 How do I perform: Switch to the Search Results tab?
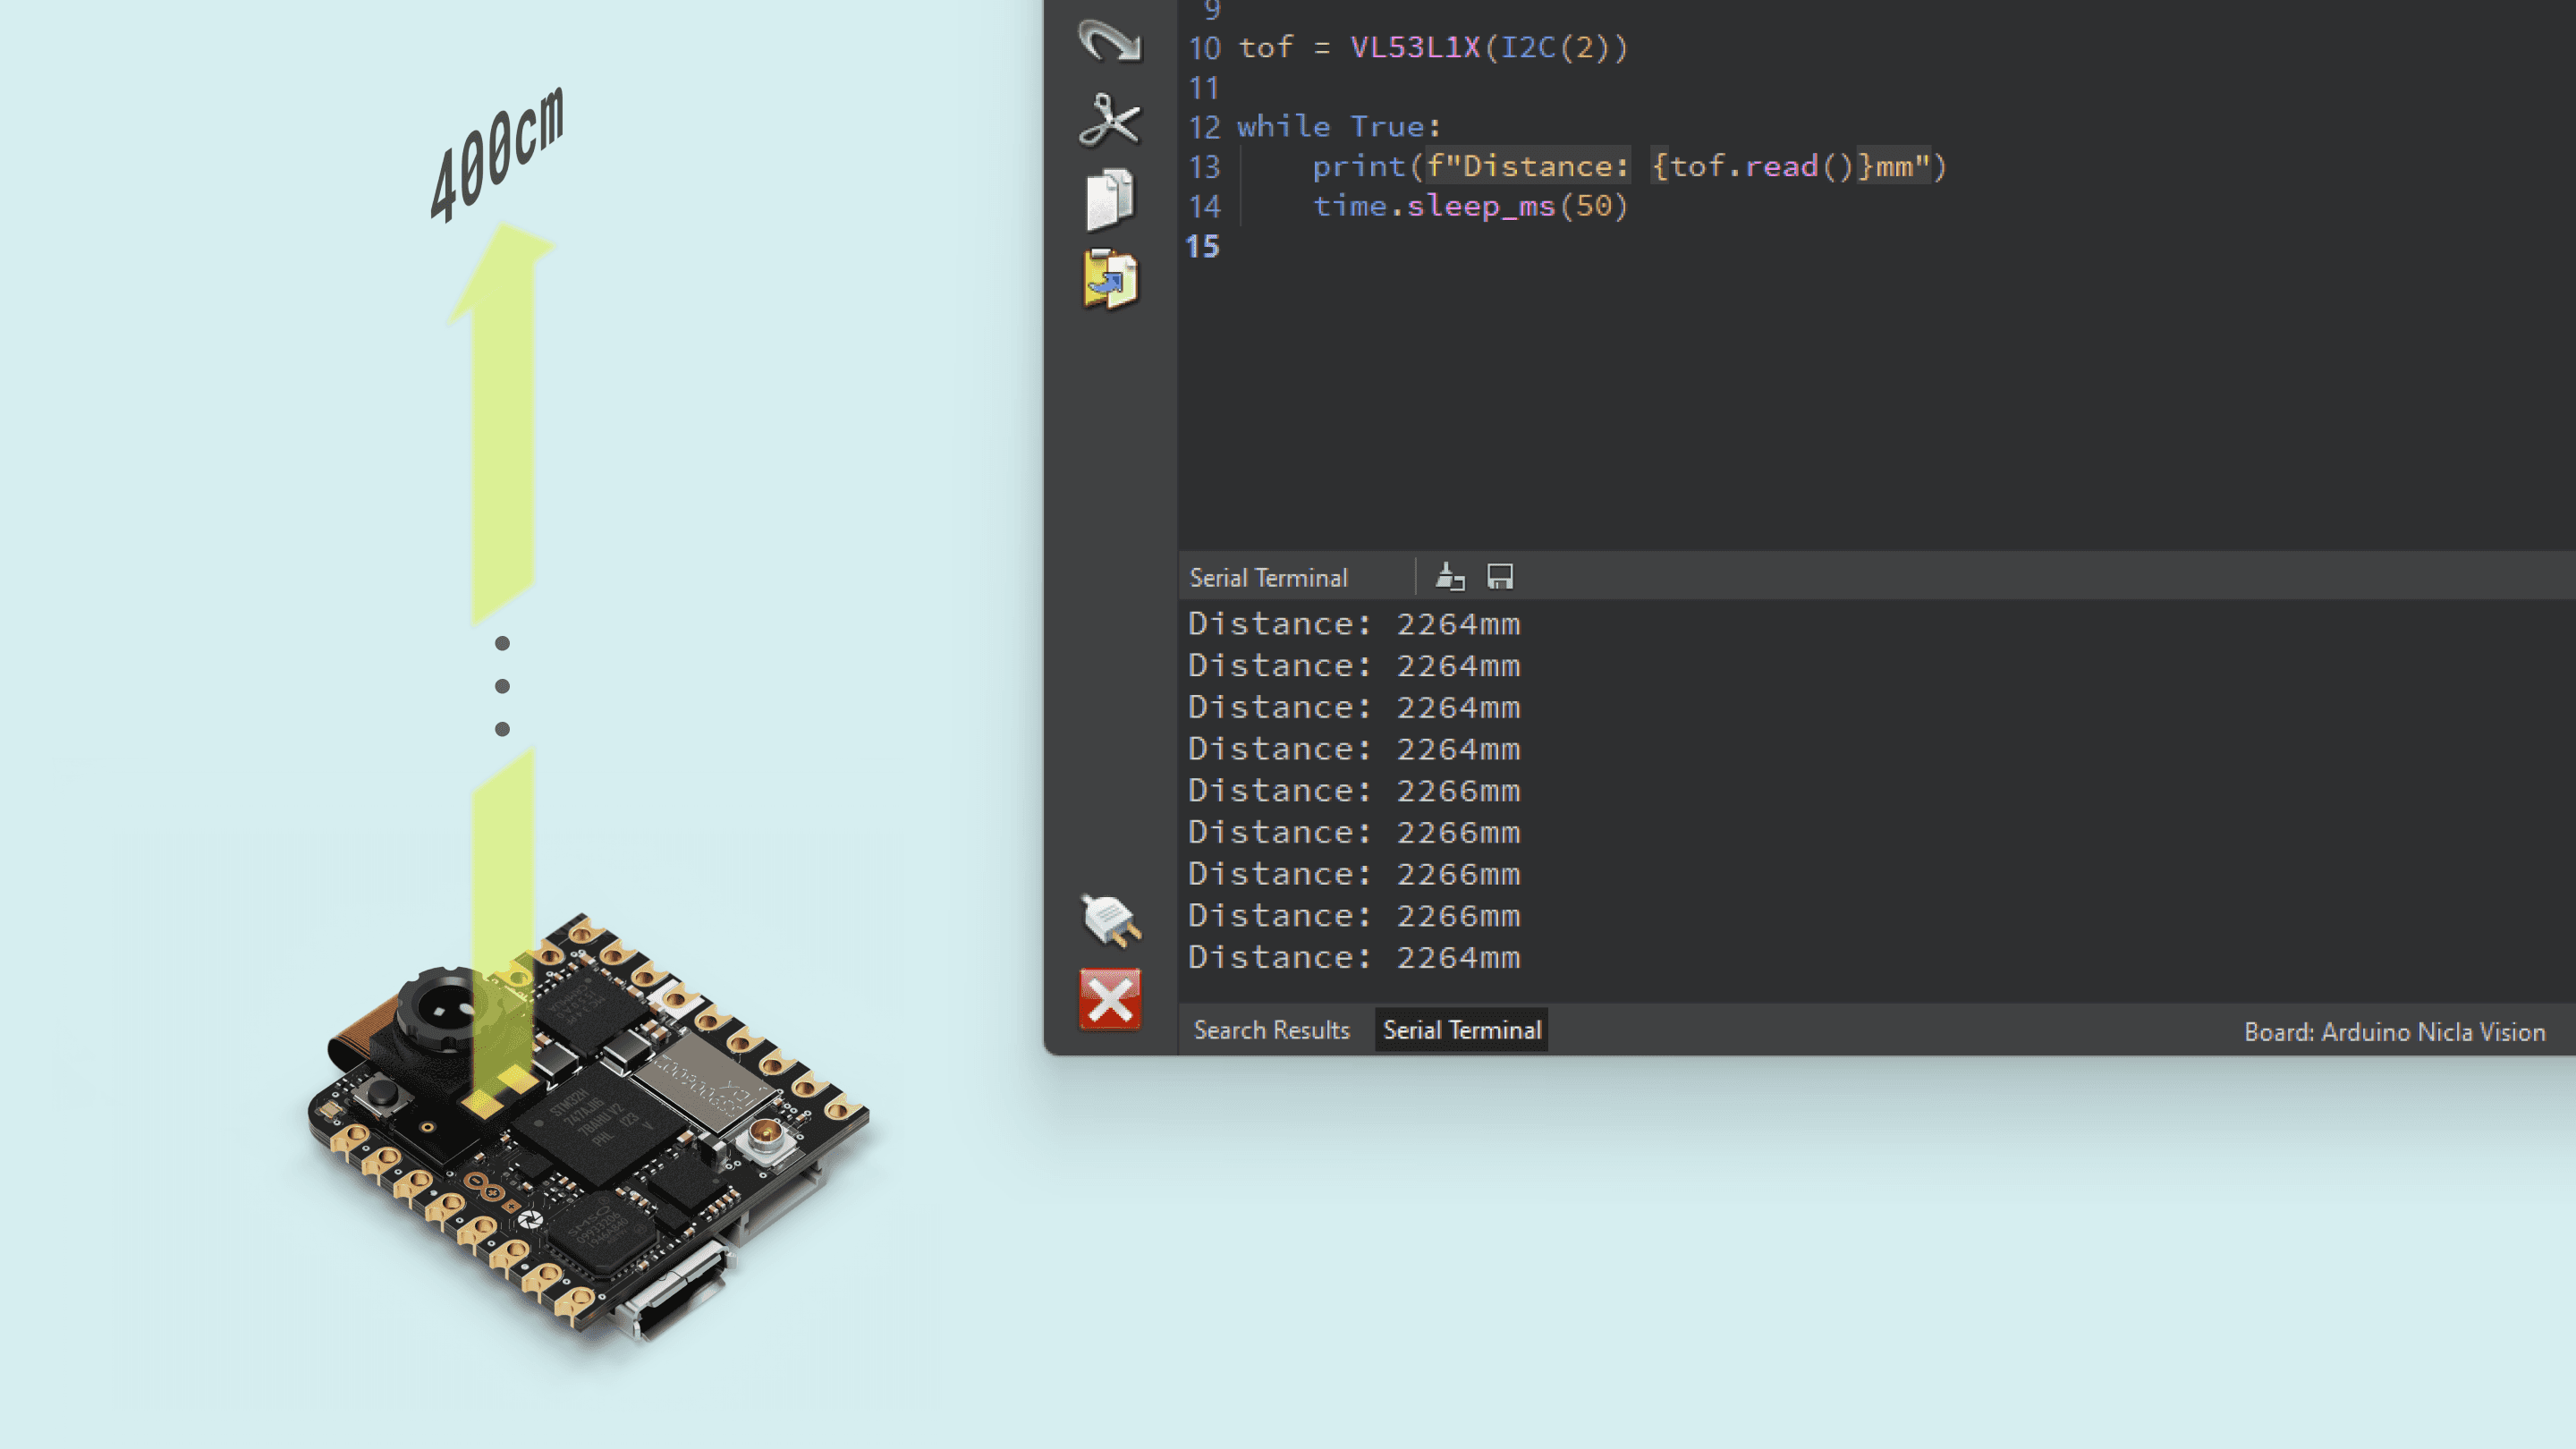(1271, 1030)
